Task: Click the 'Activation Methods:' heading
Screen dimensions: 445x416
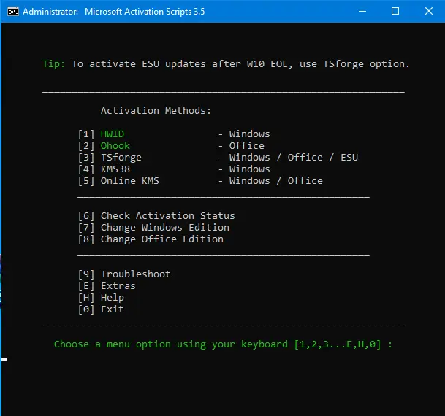Action: point(156,110)
